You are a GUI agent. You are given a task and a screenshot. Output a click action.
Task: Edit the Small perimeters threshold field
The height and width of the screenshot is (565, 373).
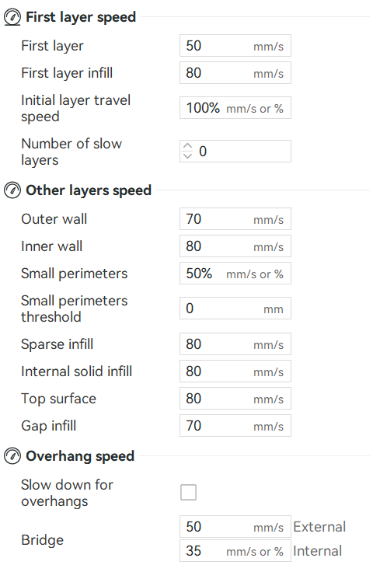(x=235, y=309)
